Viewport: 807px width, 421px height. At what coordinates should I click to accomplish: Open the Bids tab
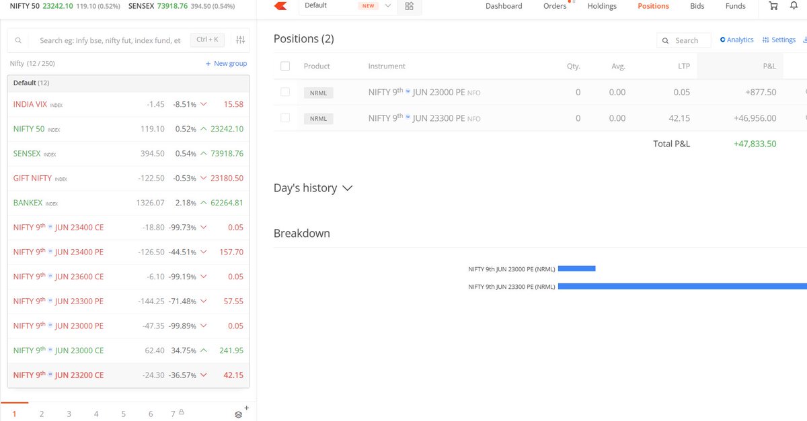[697, 6]
